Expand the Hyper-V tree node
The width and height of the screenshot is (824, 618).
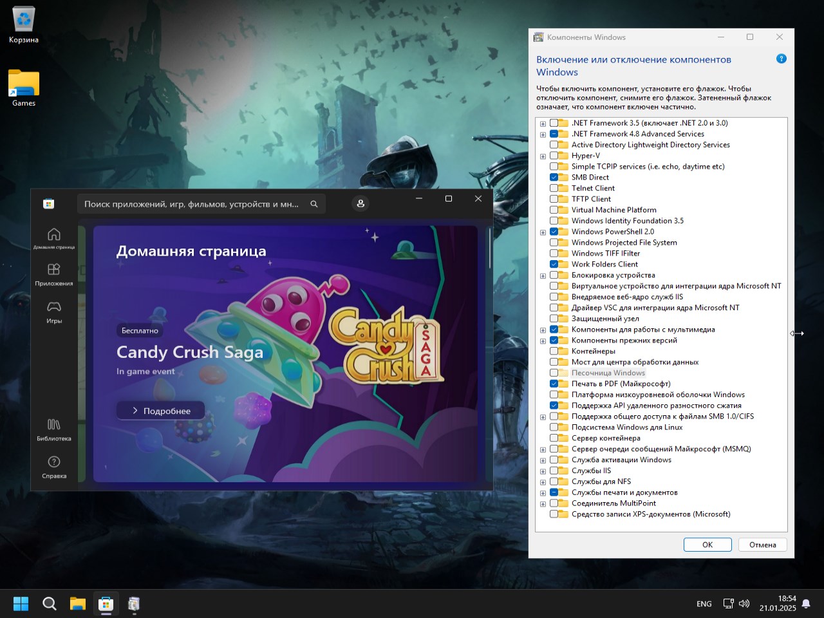coord(543,156)
